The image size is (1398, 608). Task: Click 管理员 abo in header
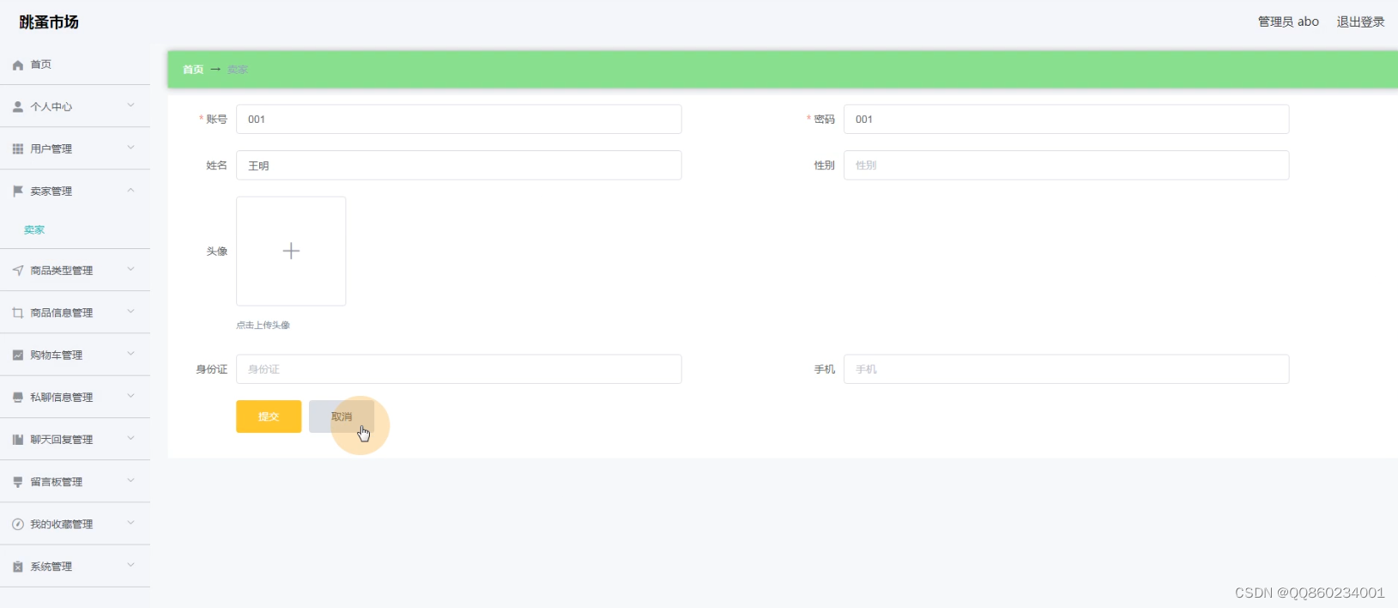pos(1288,21)
